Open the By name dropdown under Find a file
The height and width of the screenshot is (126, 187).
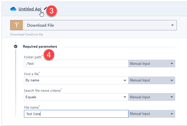76,80
